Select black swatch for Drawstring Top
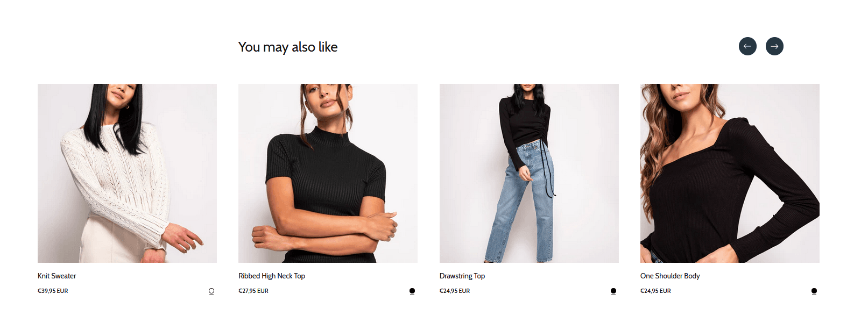Image resolution: width=868 pixels, height=330 pixels. (x=613, y=291)
